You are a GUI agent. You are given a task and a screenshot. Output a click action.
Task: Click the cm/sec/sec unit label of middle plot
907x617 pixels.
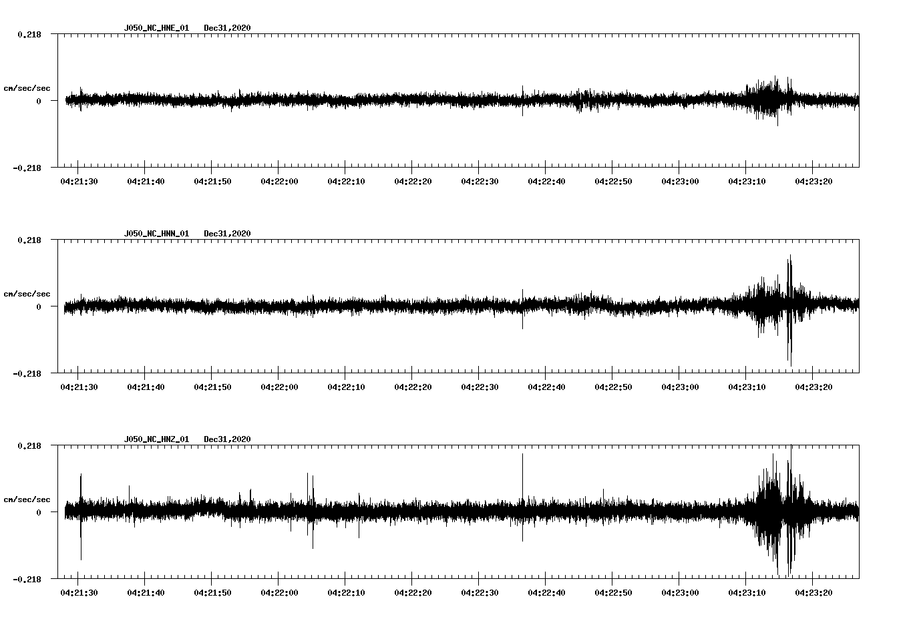[27, 293]
